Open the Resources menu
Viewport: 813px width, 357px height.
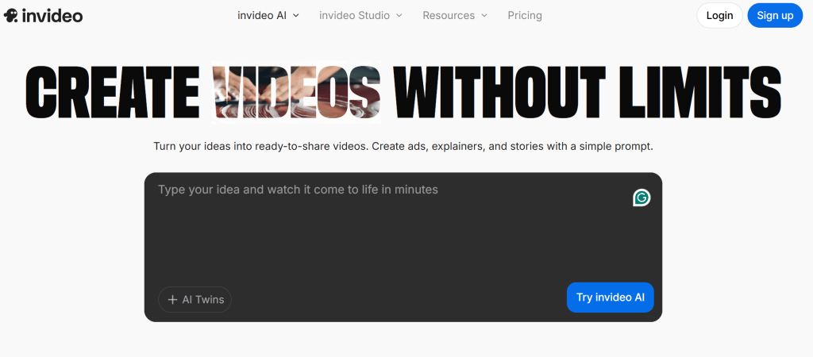pos(449,15)
